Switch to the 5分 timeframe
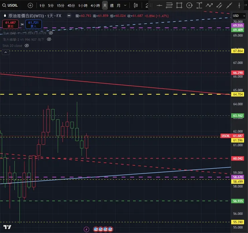Viewport: 248px width, 233px height. tap(51, 6)
